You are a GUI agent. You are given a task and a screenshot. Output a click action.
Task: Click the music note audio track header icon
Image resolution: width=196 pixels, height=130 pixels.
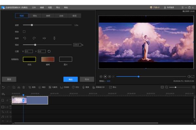(x=3, y=117)
